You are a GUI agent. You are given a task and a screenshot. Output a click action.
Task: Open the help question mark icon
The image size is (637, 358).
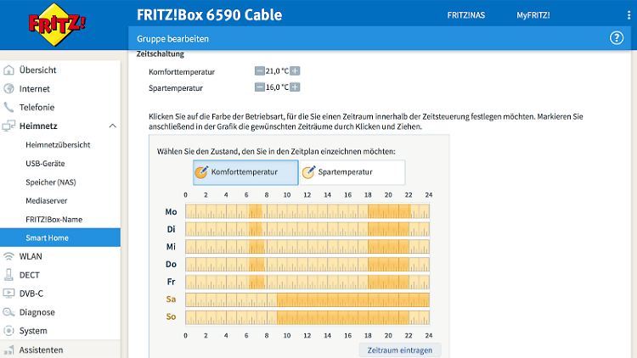(617, 38)
